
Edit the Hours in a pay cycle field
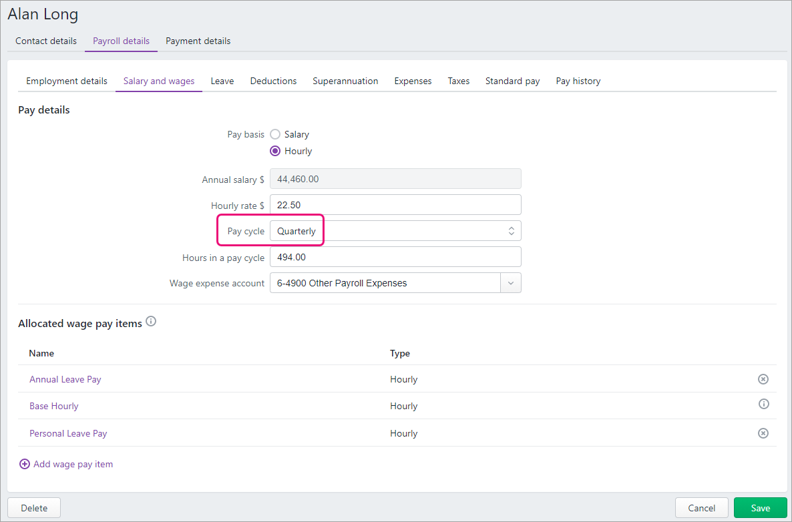395,257
